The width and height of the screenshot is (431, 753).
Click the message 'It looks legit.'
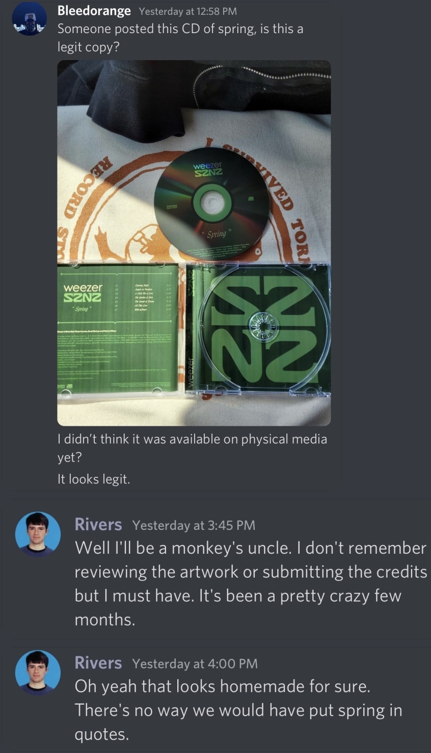(x=94, y=479)
